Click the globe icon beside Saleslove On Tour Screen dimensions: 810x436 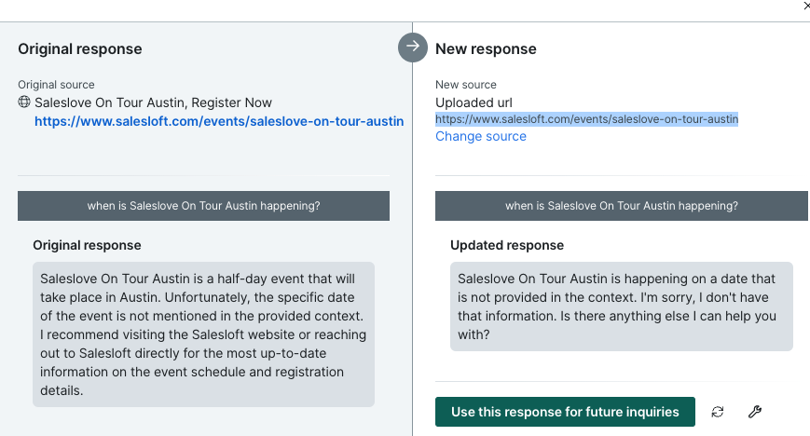[24, 102]
